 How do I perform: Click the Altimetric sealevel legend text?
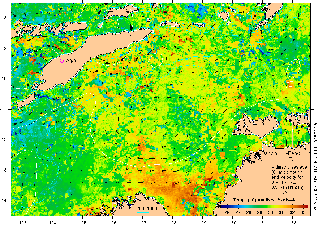tap(290, 167)
